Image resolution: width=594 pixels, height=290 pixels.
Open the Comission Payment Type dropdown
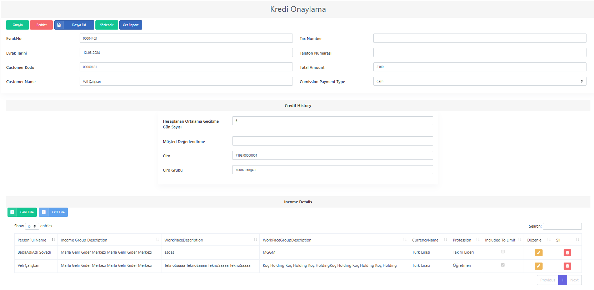[x=480, y=81]
